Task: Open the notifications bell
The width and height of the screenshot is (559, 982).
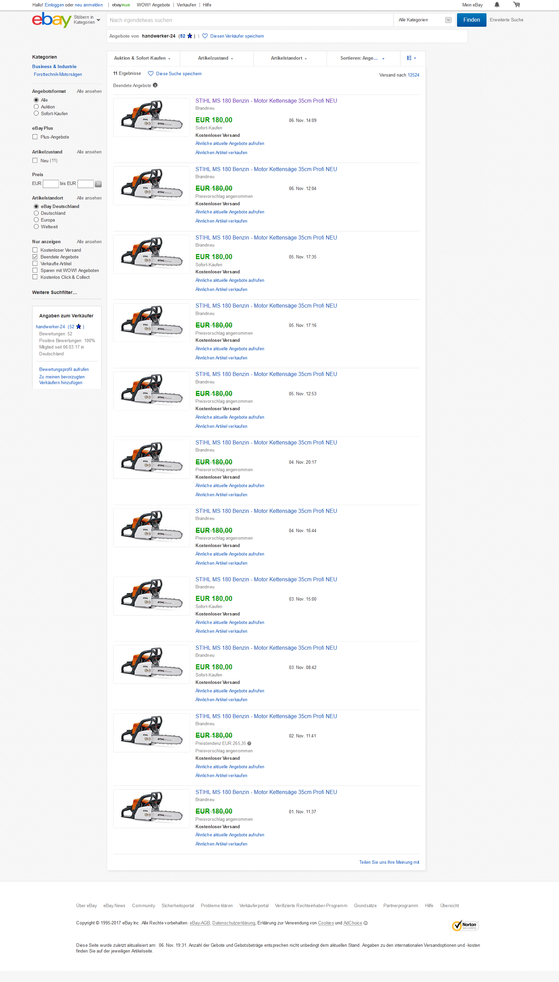Action: pyautogui.click(x=496, y=5)
